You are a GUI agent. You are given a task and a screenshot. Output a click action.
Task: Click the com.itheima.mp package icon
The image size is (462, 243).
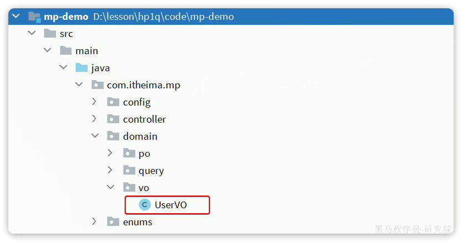(x=97, y=85)
